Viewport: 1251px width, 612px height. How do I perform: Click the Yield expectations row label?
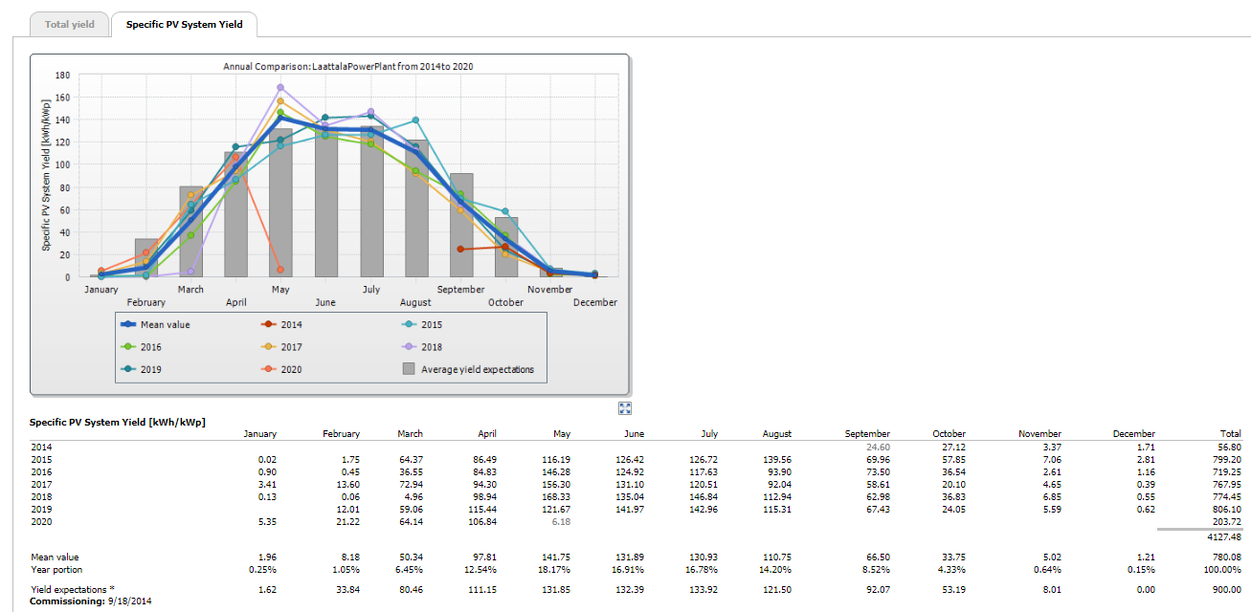point(72,590)
